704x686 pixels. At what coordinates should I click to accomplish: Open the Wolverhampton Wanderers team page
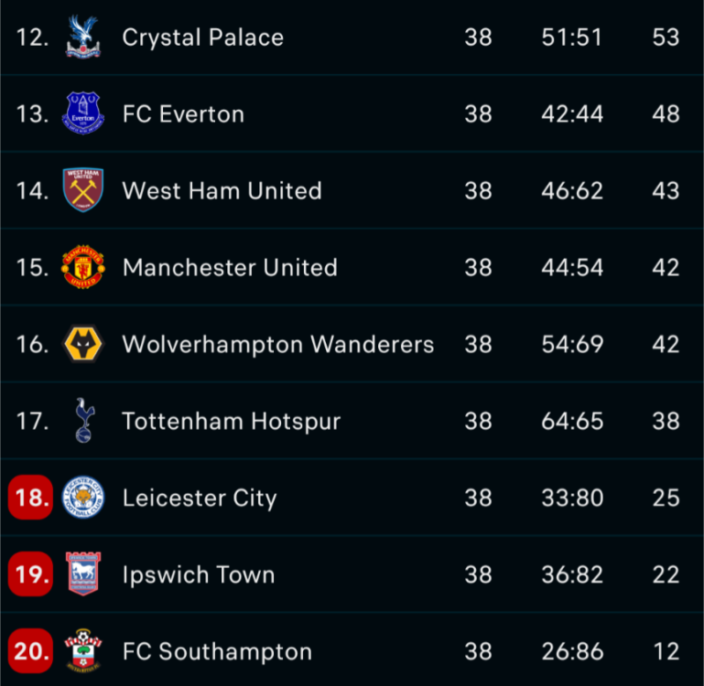point(277,345)
